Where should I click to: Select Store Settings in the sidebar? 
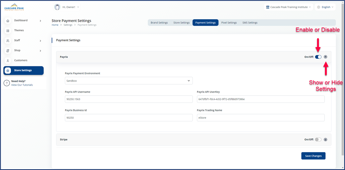(23, 71)
